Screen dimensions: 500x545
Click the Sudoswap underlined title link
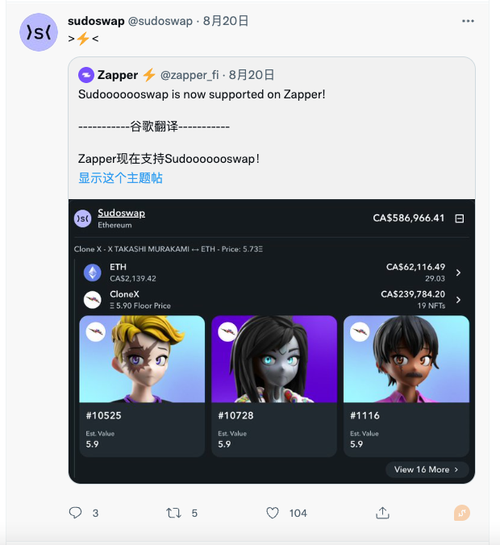pos(121,213)
